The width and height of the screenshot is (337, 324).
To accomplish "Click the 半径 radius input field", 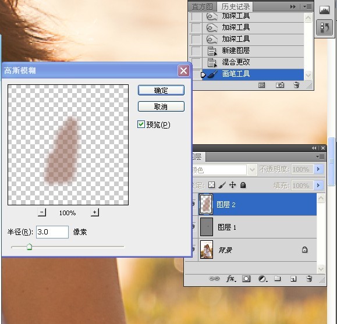I will coord(52,232).
